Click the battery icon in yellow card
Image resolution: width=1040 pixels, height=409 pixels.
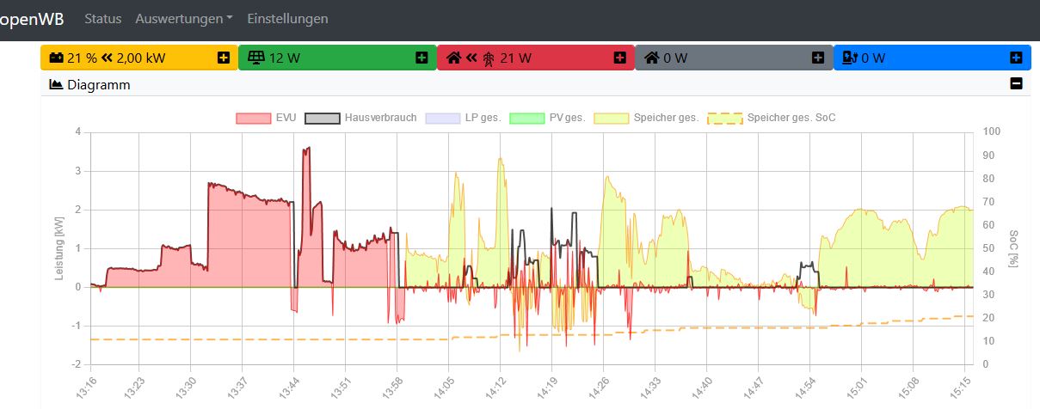(x=56, y=58)
